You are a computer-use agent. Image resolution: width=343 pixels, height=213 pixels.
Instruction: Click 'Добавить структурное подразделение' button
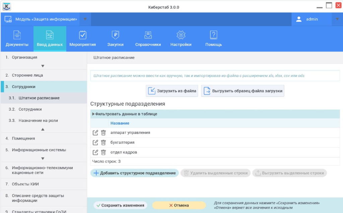134,173
